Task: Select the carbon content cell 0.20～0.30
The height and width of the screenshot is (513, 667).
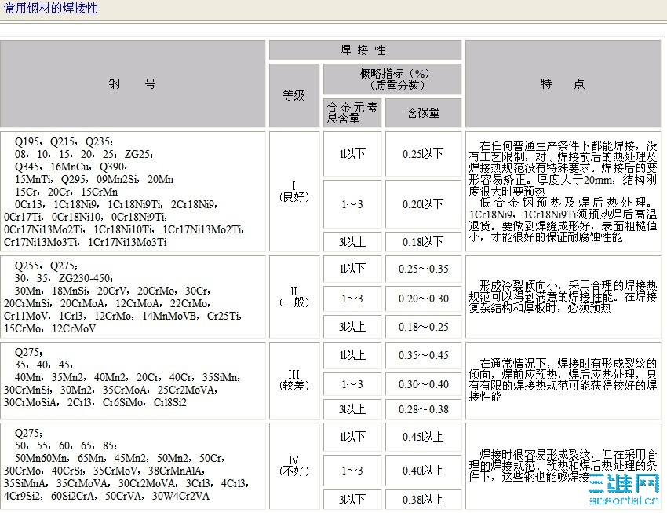Action: (x=423, y=299)
